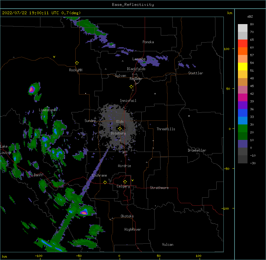Click the Sundre city label
The image size is (266, 260).
point(90,121)
